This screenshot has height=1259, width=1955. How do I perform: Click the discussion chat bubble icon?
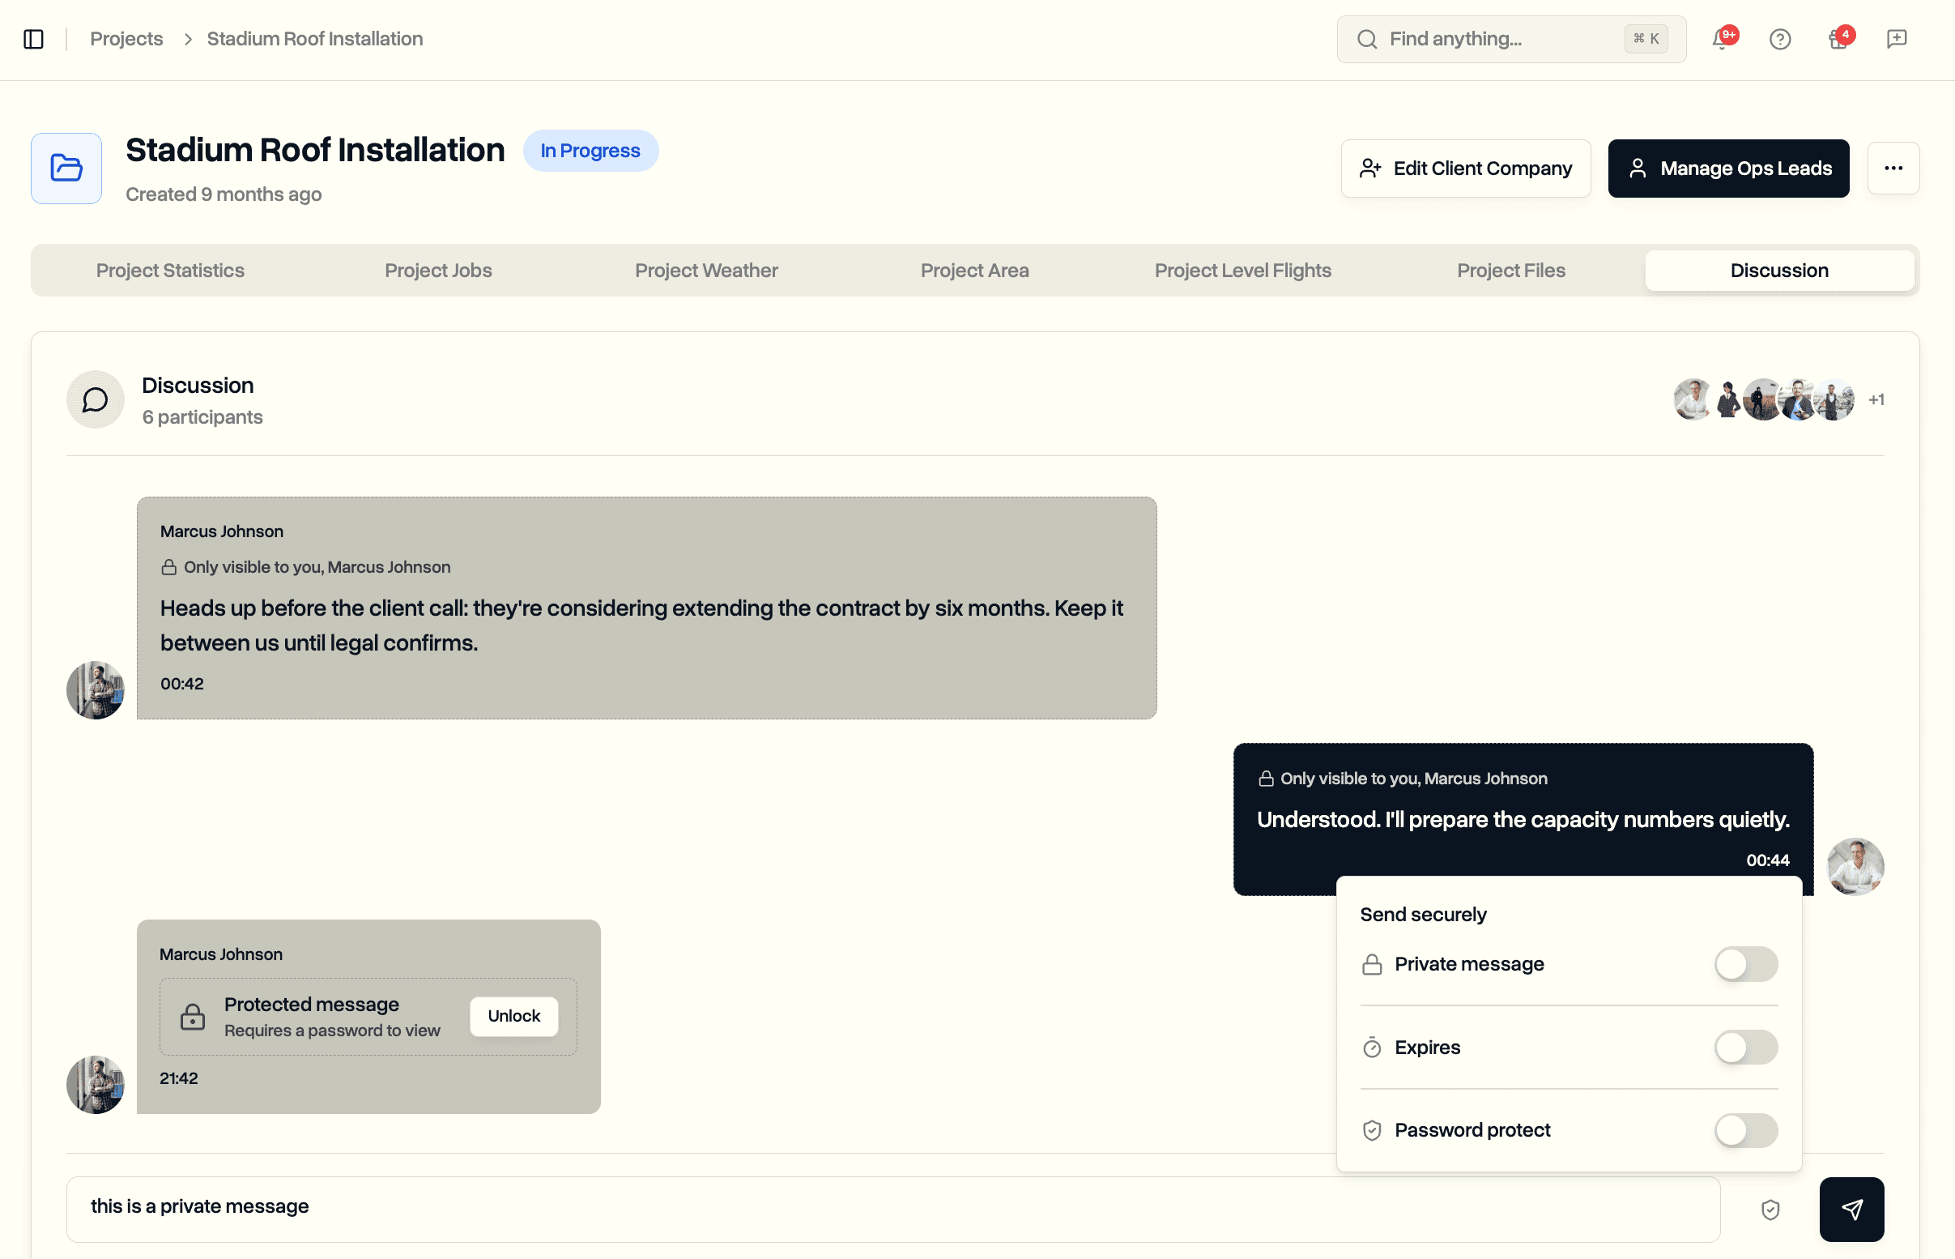pyautogui.click(x=96, y=399)
